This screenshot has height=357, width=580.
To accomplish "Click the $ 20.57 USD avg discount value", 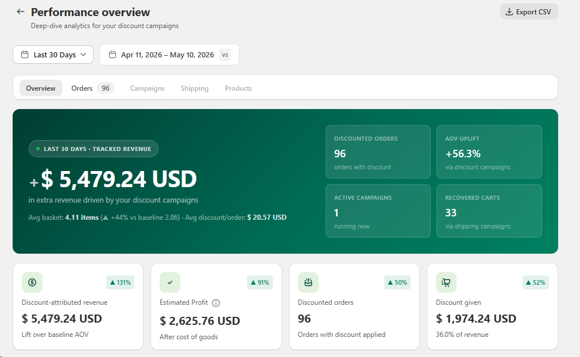I will [x=266, y=218].
